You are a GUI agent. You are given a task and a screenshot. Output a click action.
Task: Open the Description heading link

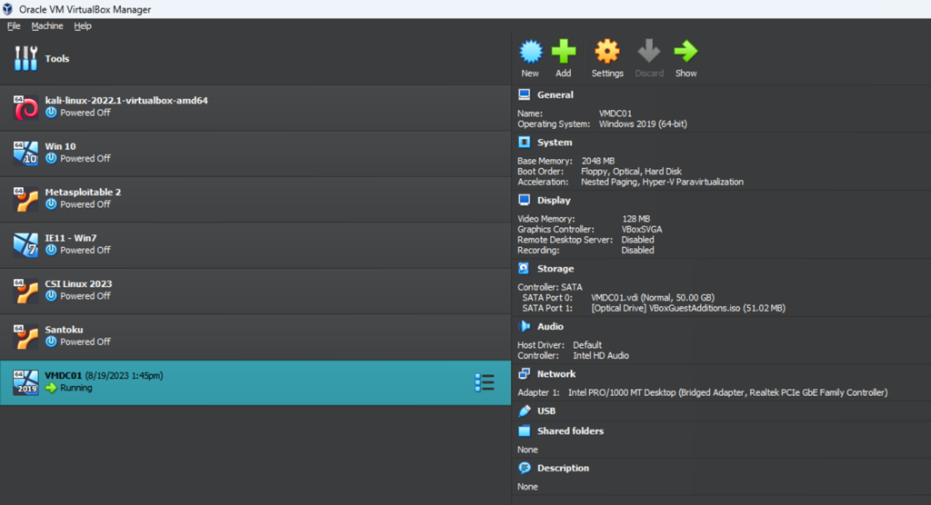click(563, 468)
